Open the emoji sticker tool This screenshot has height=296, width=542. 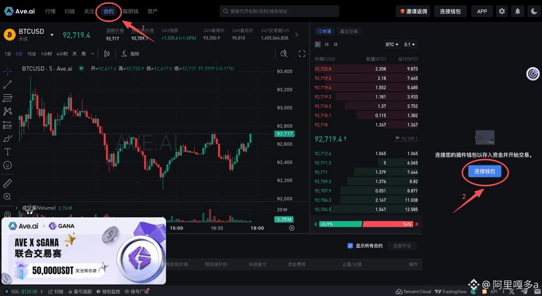coord(7,165)
